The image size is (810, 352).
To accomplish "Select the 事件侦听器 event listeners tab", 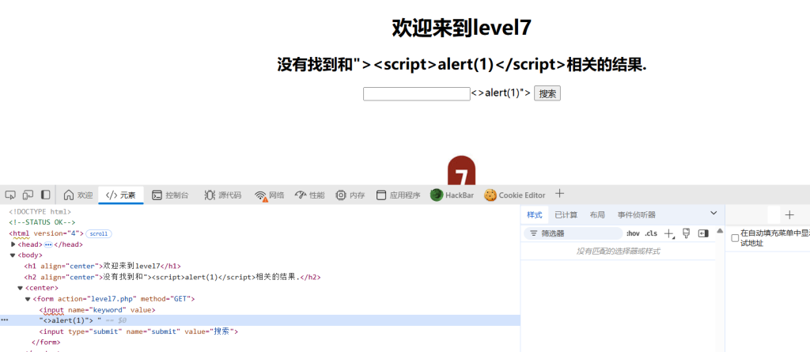I will point(637,214).
